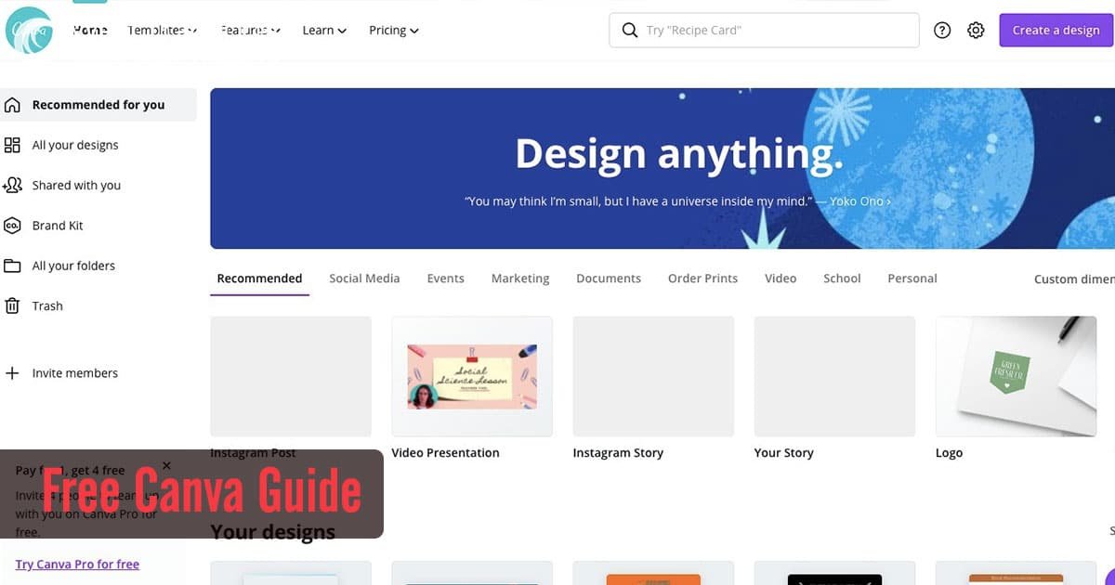Switch to the School tab
The height and width of the screenshot is (585, 1115).
pos(842,279)
